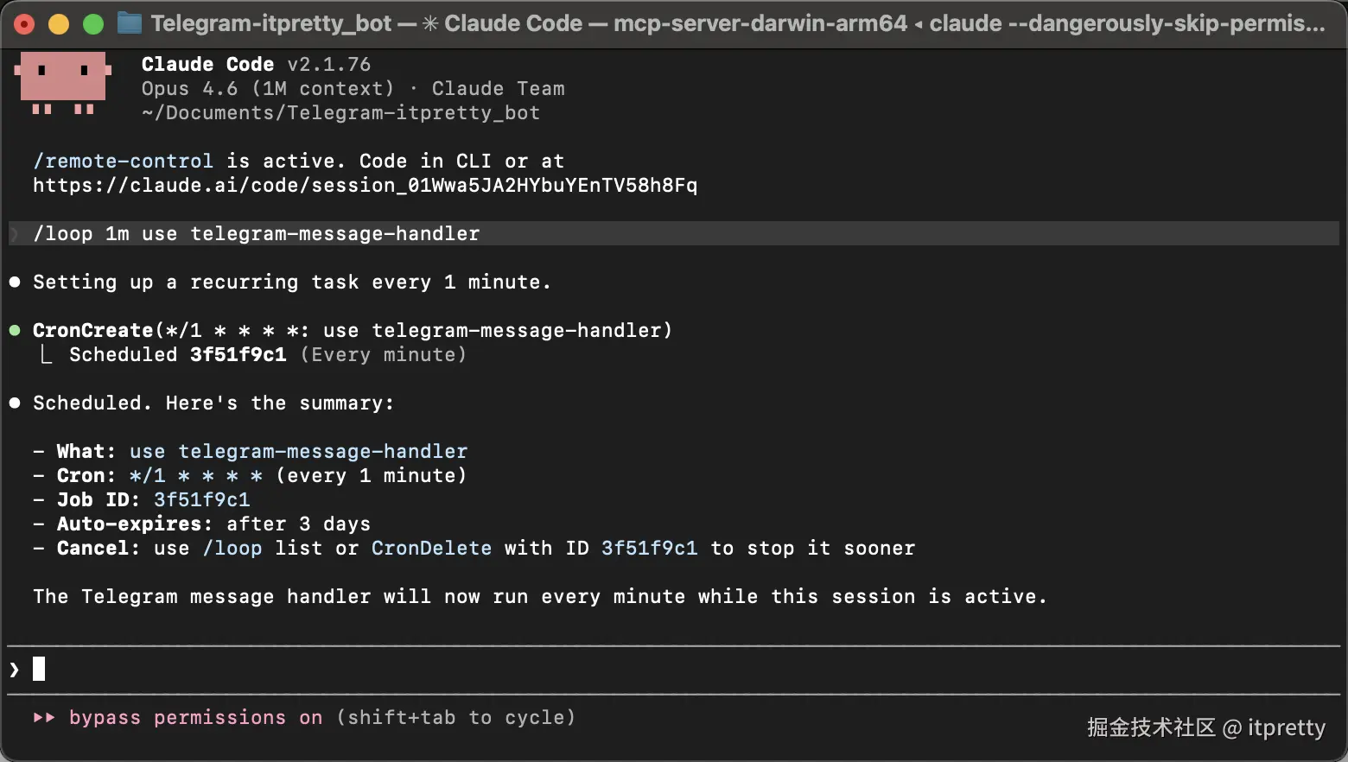The height and width of the screenshot is (762, 1348).
Task: Click the /remote-control command link
Action: coord(123,161)
